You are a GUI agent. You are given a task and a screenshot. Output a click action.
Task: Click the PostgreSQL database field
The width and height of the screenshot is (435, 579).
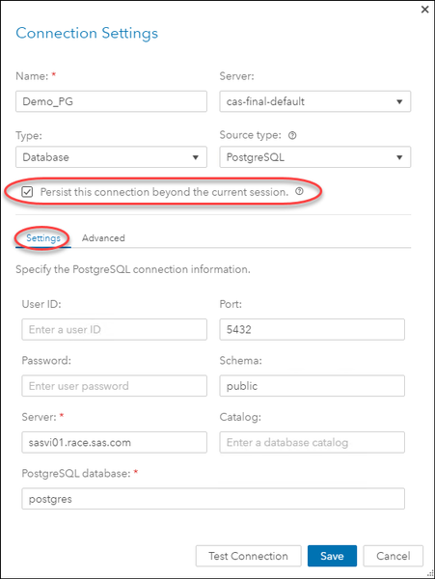point(213,499)
